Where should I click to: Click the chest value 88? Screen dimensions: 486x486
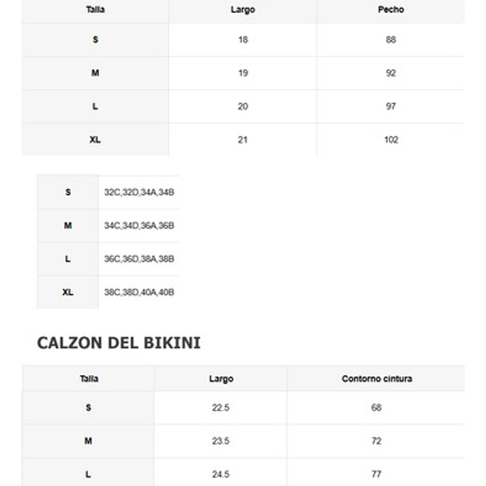[x=391, y=40]
